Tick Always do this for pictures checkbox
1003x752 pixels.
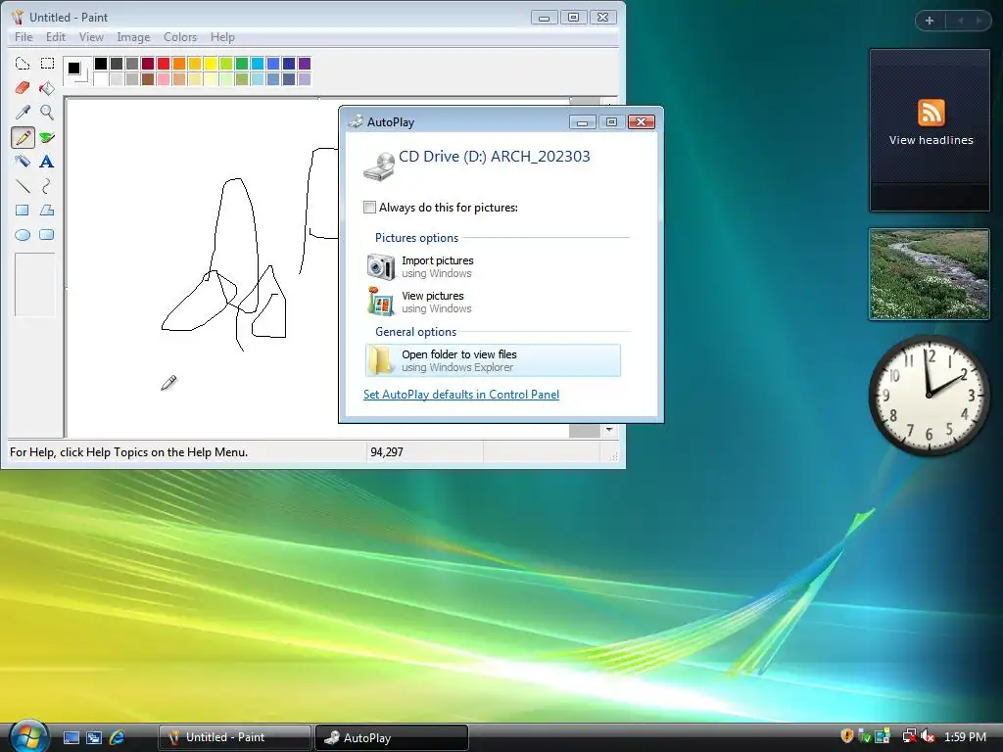[x=369, y=208]
